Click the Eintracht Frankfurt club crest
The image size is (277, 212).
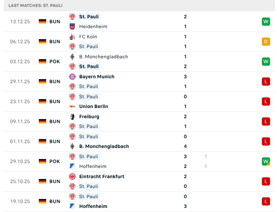(72, 177)
